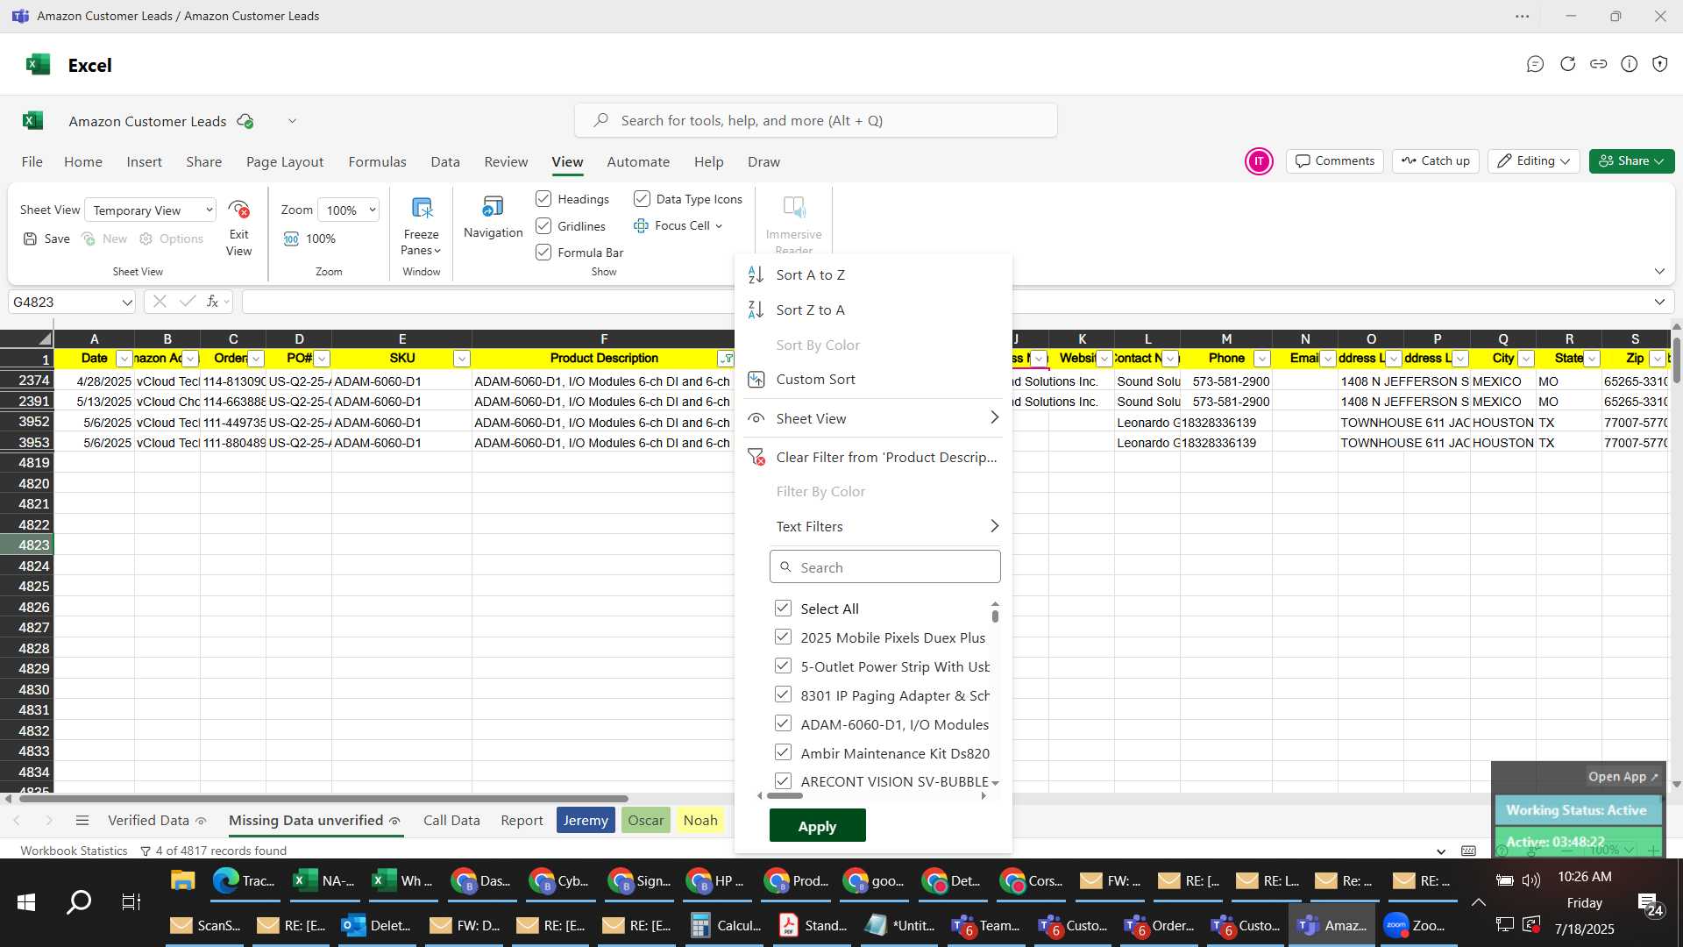The width and height of the screenshot is (1683, 947).
Task: Click the Sort A to Z icon
Action: click(756, 274)
